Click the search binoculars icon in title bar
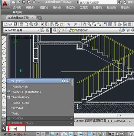 click(120, 2)
